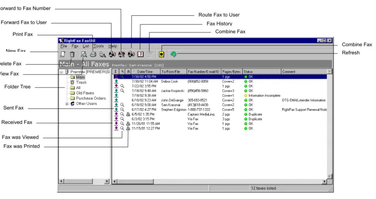
Task: Click the greyed-out Combine Fax toolbar icon
Action: click(x=150, y=54)
